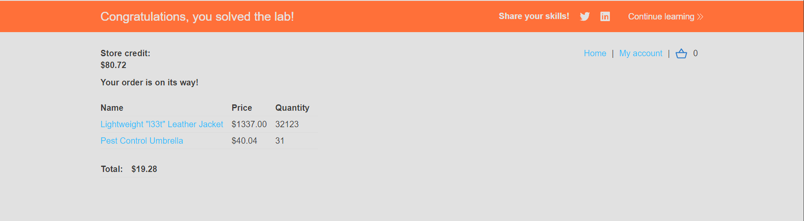Click the Continue learning link

point(661,16)
